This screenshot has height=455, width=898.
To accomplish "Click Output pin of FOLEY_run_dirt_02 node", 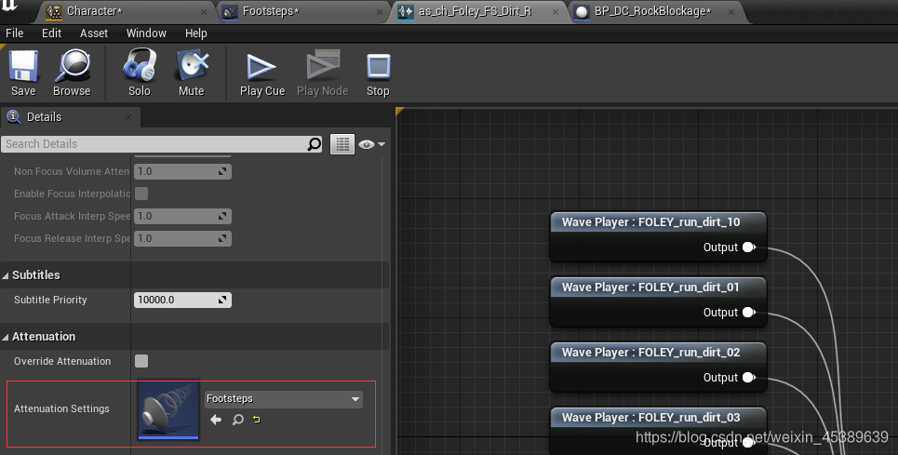I will coord(748,378).
